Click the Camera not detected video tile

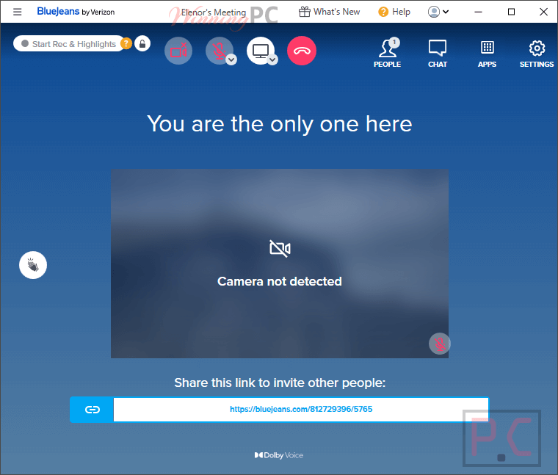[x=279, y=264]
